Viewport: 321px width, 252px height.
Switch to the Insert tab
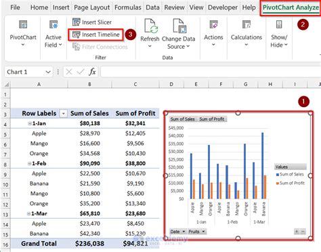click(61, 7)
